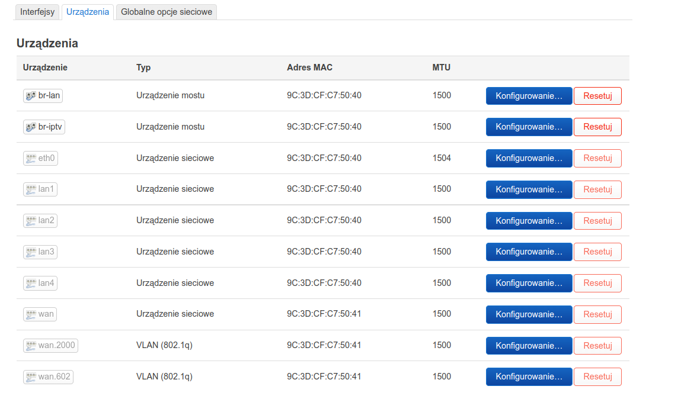
Task: Click the br-lan bridge device icon
Action: pos(31,96)
